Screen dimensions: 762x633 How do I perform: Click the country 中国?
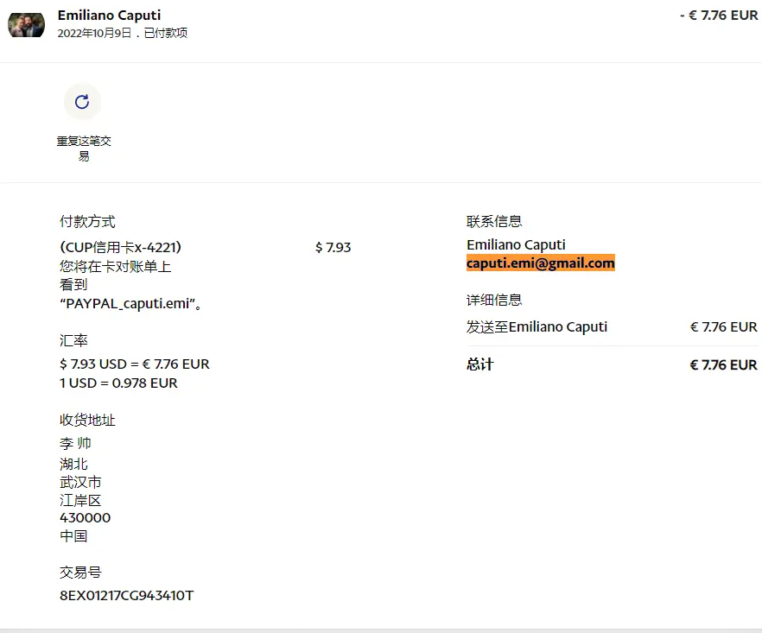(73, 535)
